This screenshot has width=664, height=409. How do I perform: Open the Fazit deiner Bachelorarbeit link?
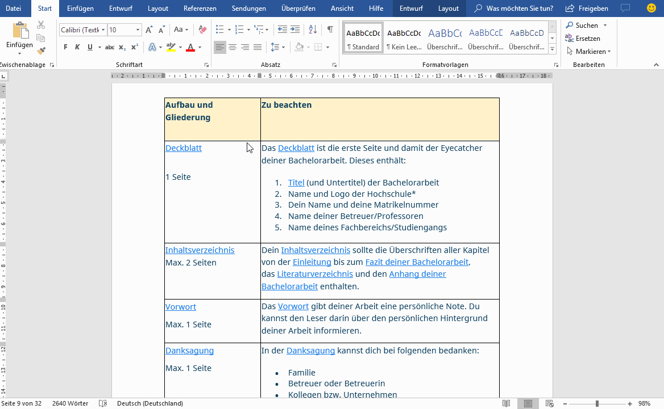coord(417,262)
